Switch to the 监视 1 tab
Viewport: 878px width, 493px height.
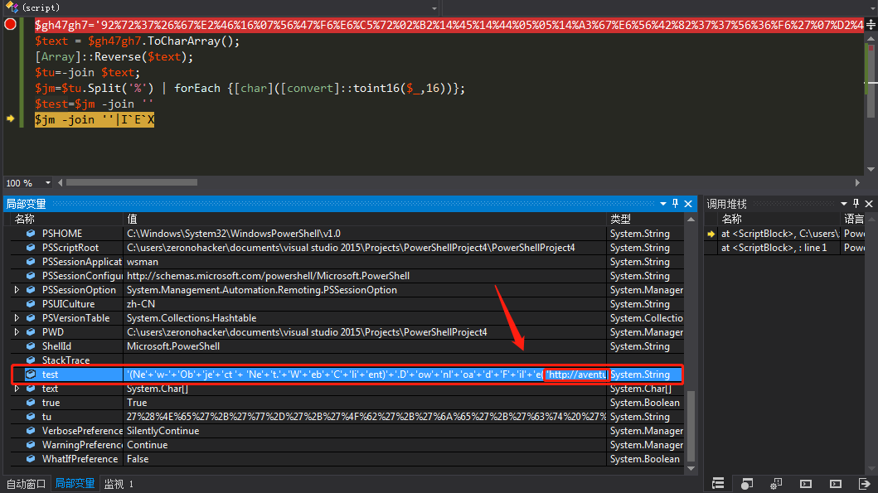coord(119,484)
